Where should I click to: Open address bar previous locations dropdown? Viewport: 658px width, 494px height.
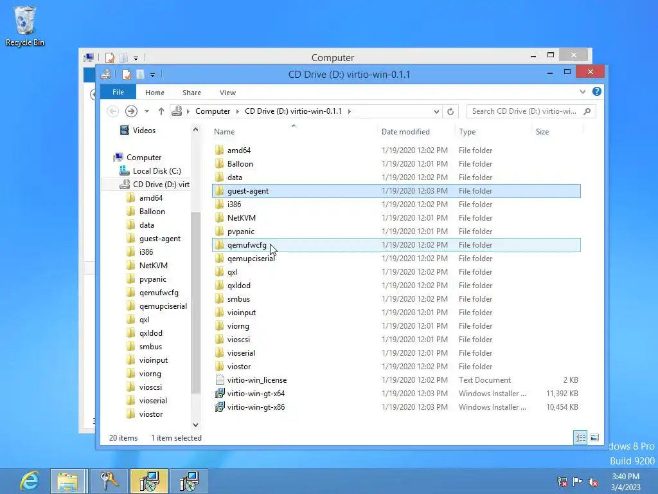pyautogui.click(x=436, y=111)
